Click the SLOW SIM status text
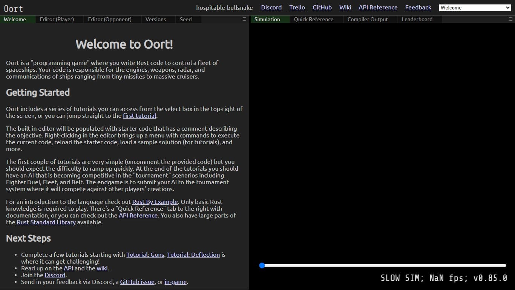This screenshot has height=290, width=515. (x=444, y=278)
